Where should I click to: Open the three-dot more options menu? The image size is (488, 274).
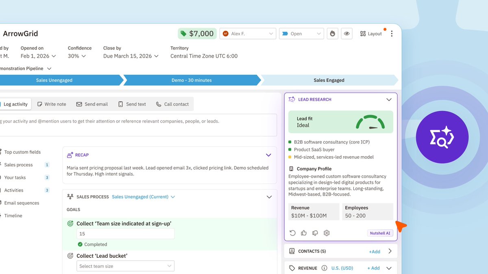click(x=392, y=34)
